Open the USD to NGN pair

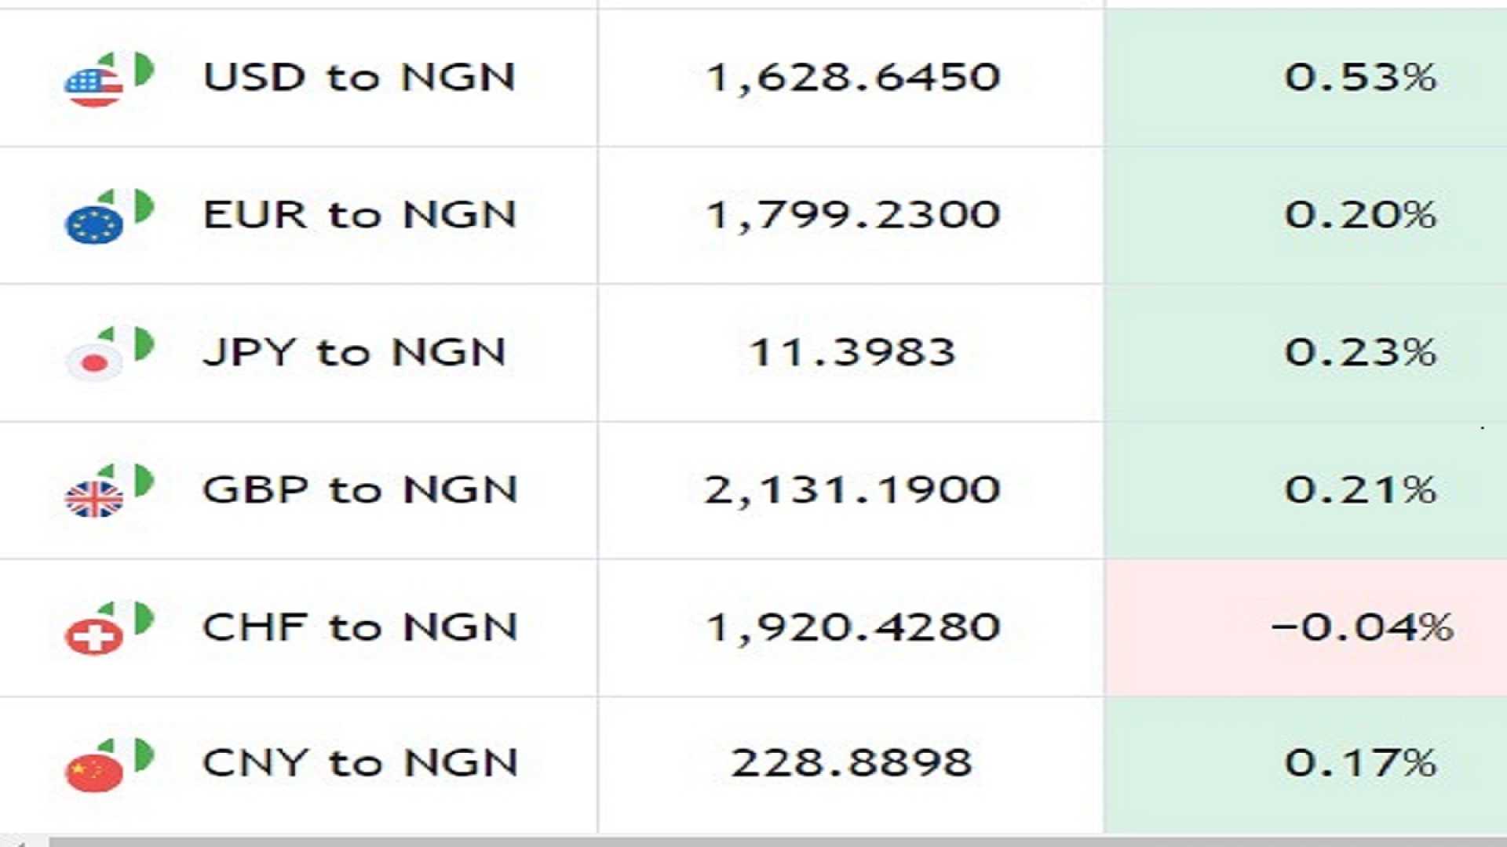tap(359, 77)
